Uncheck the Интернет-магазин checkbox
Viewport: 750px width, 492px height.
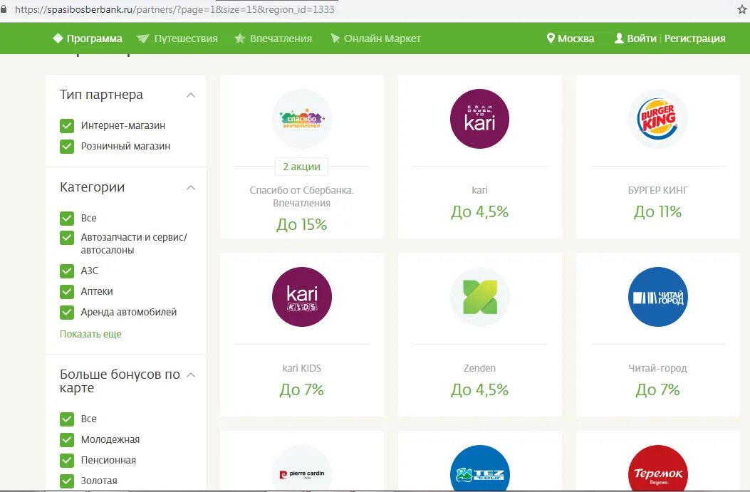[67, 126]
